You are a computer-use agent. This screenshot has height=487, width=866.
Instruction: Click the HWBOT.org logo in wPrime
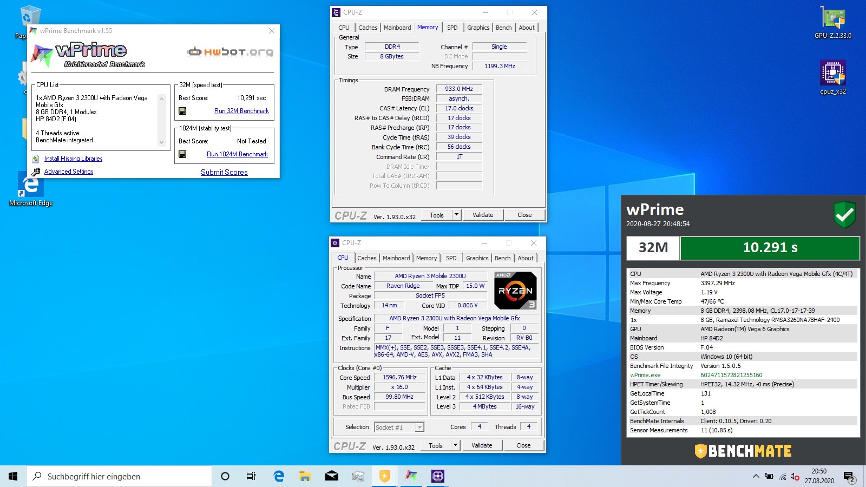pyautogui.click(x=230, y=52)
